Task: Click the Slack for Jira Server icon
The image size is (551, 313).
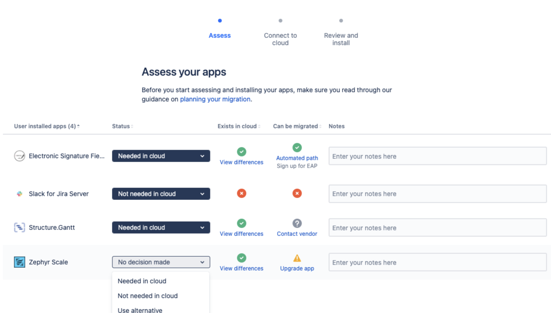Action: pyautogui.click(x=19, y=194)
